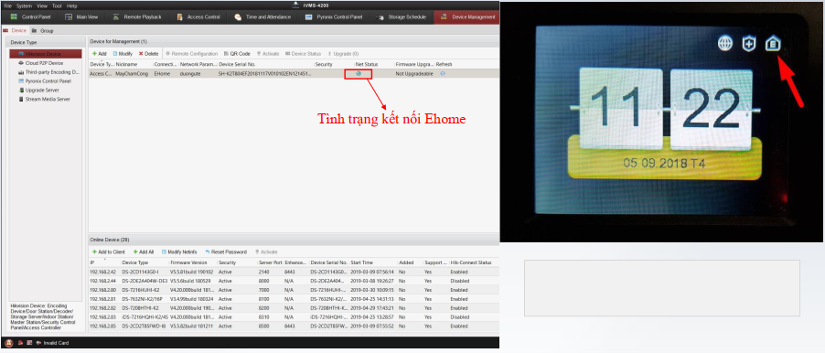Open the File menu
825x353 pixels.
(8, 5)
